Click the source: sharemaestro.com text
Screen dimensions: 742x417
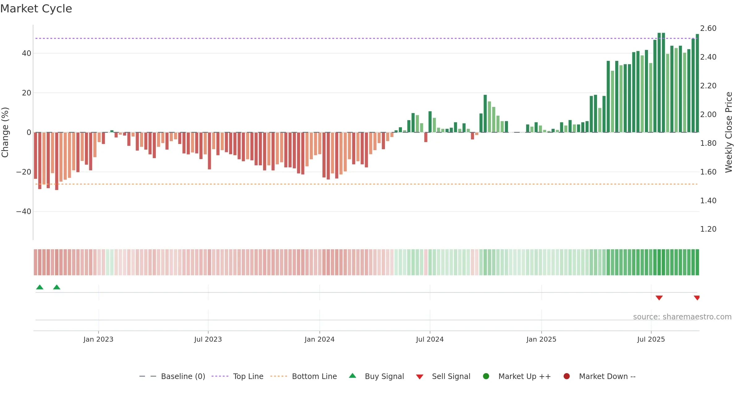682,317
